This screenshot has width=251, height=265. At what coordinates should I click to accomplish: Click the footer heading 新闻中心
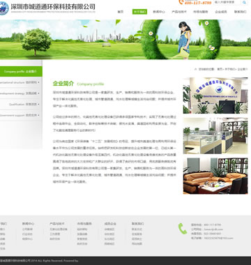click(x=29, y=224)
